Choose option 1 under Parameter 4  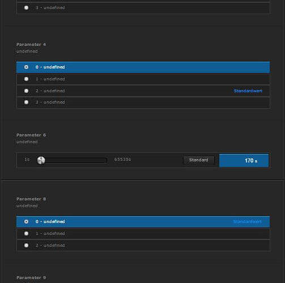(26, 79)
